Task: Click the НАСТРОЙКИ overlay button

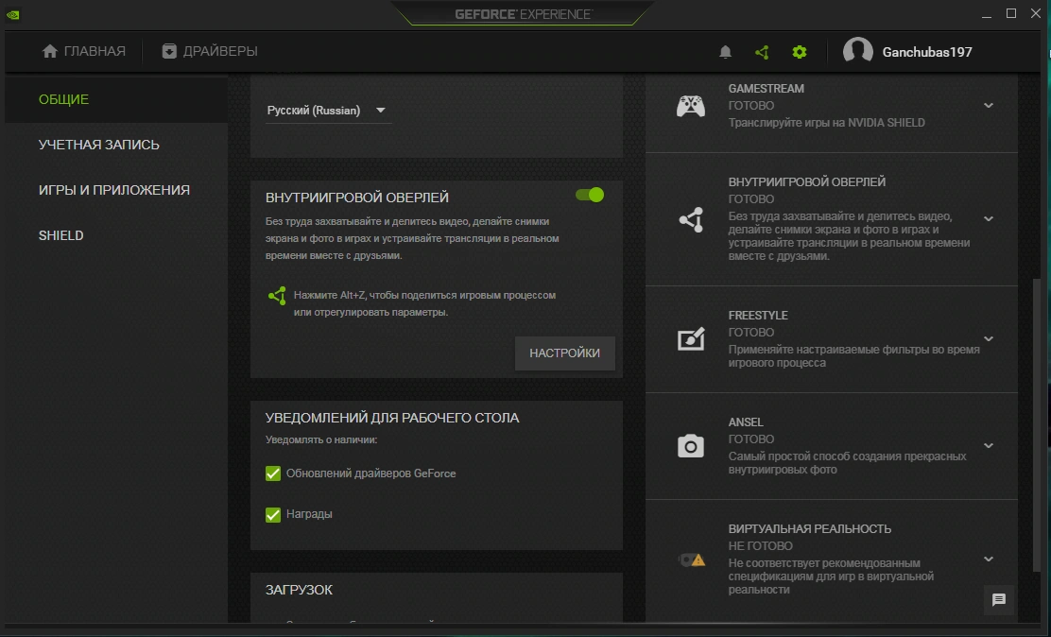Action: point(564,353)
